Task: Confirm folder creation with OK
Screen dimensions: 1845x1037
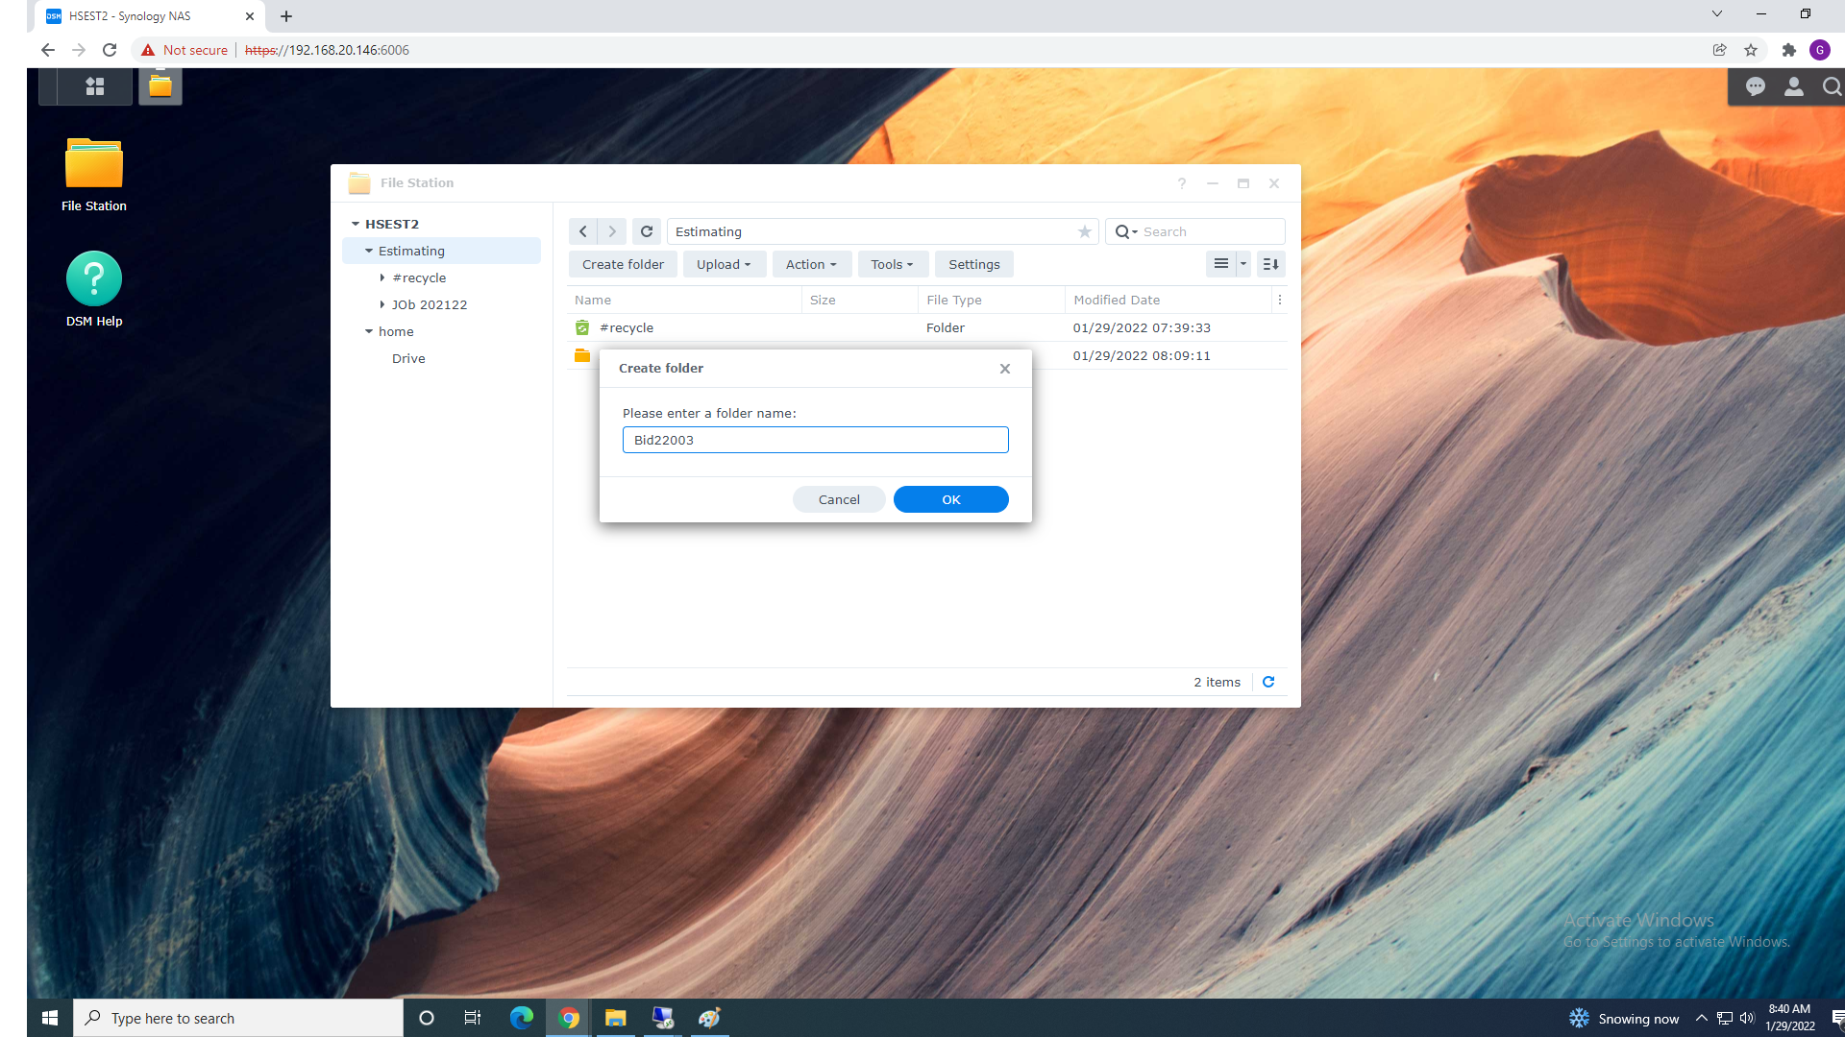Action: coord(950,499)
